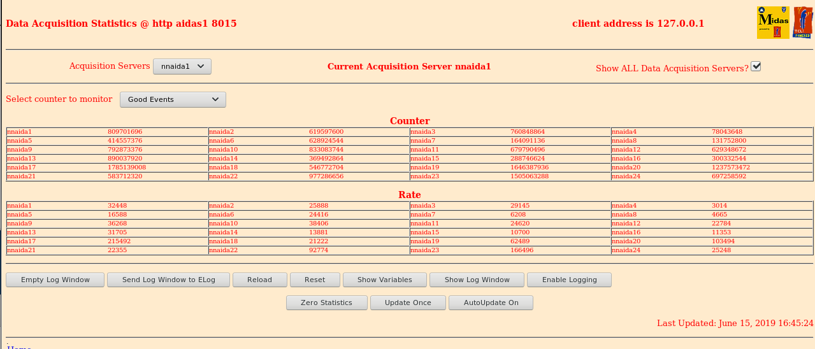Click client address is 127.0.0.1 text

(x=638, y=24)
